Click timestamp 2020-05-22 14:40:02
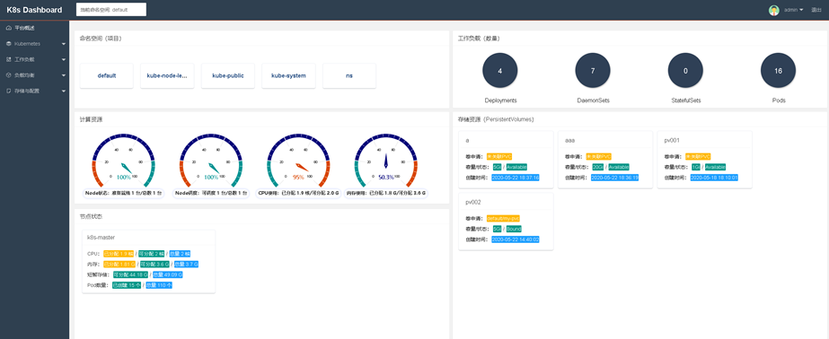This screenshot has width=829, height=339. 516,239
